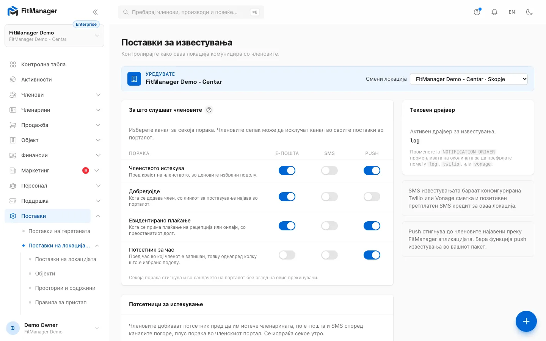Enable Push for Добредојде

coord(372,197)
